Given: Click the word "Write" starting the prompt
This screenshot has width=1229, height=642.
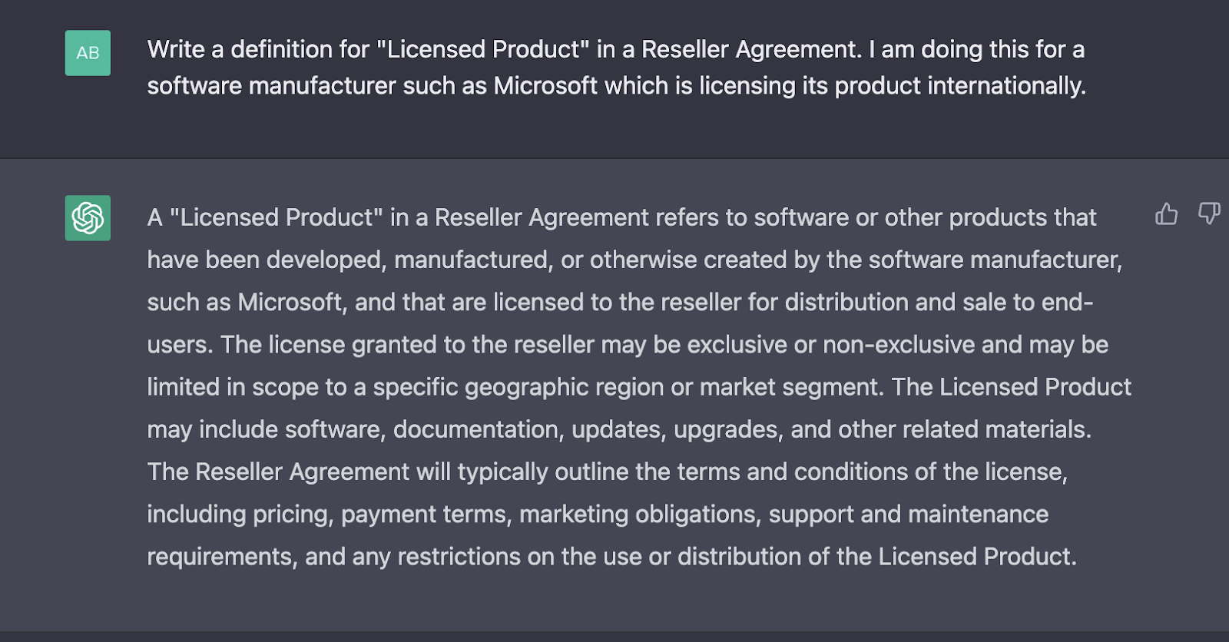Looking at the screenshot, I should pos(176,49).
